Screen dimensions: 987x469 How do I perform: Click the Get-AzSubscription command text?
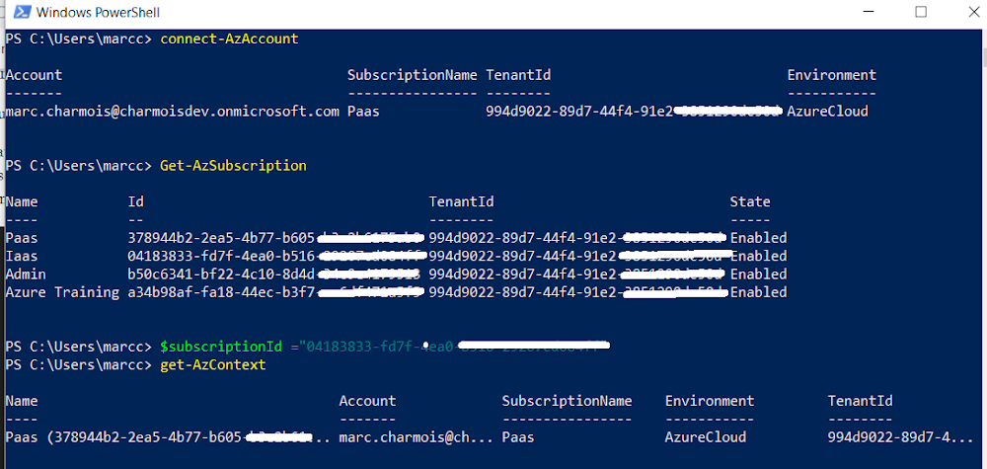233,166
